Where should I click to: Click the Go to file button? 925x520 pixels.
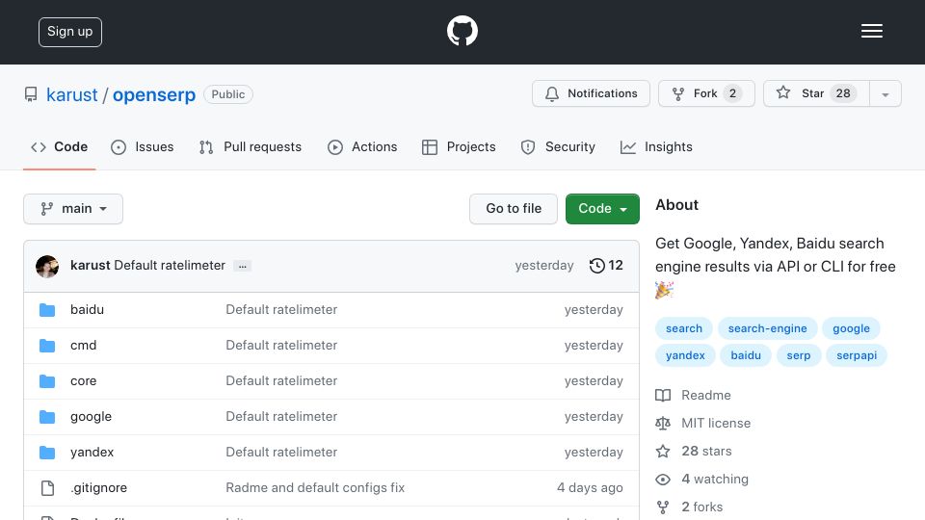(514, 209)
